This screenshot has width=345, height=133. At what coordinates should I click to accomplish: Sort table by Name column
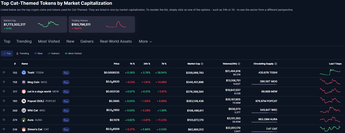click(x=25, y=64)
